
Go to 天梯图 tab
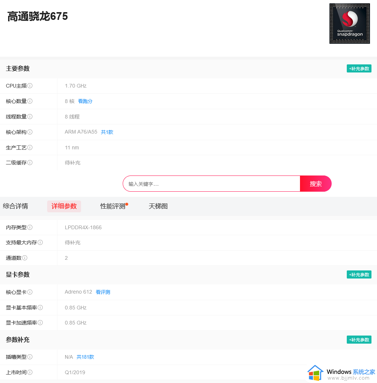[x=158, y=206]
